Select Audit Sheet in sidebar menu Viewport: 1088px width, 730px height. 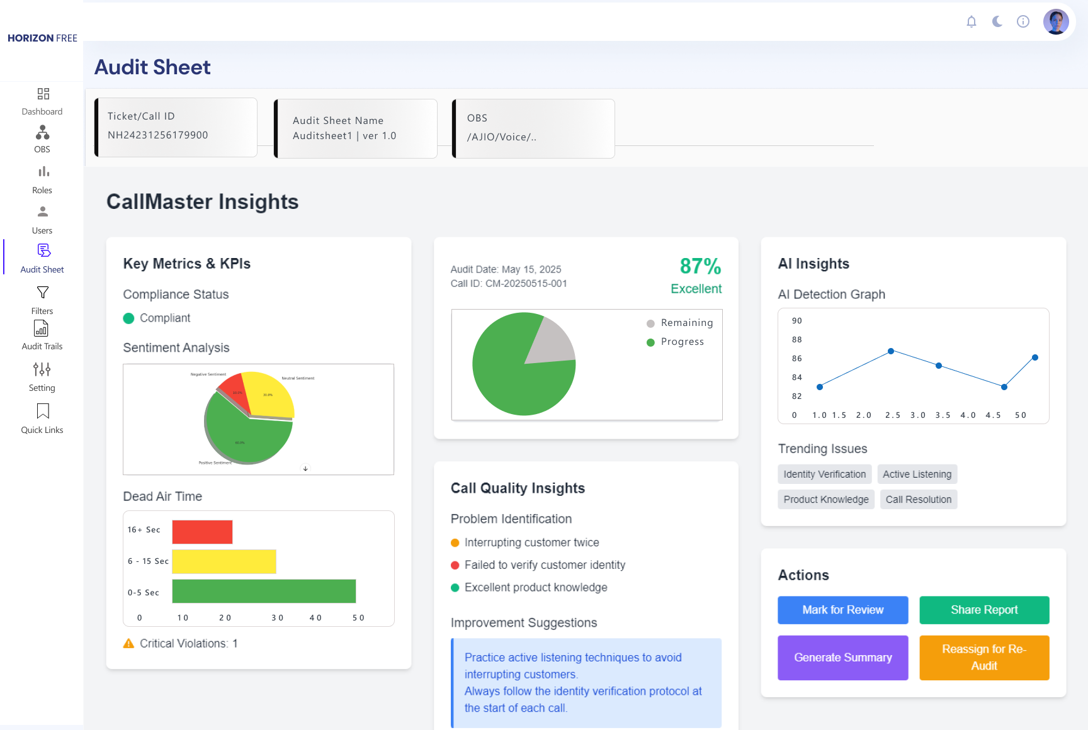[42, 258]
